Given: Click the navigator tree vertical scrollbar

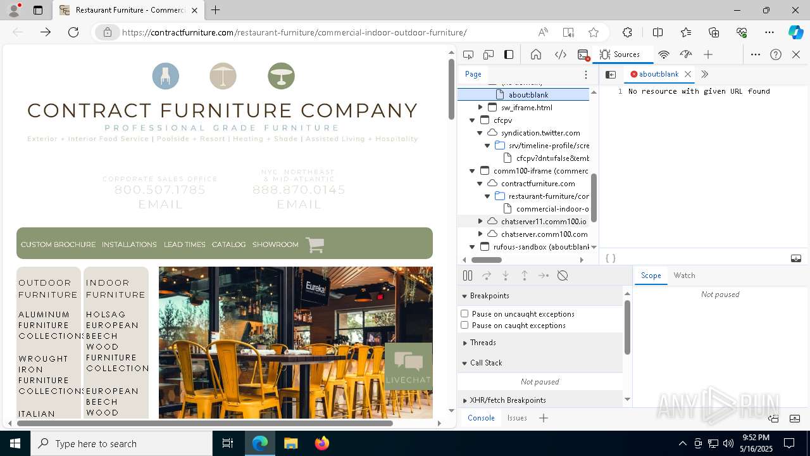Looking at the screenshot, I should pyautogui.click(x=594, y=198).
